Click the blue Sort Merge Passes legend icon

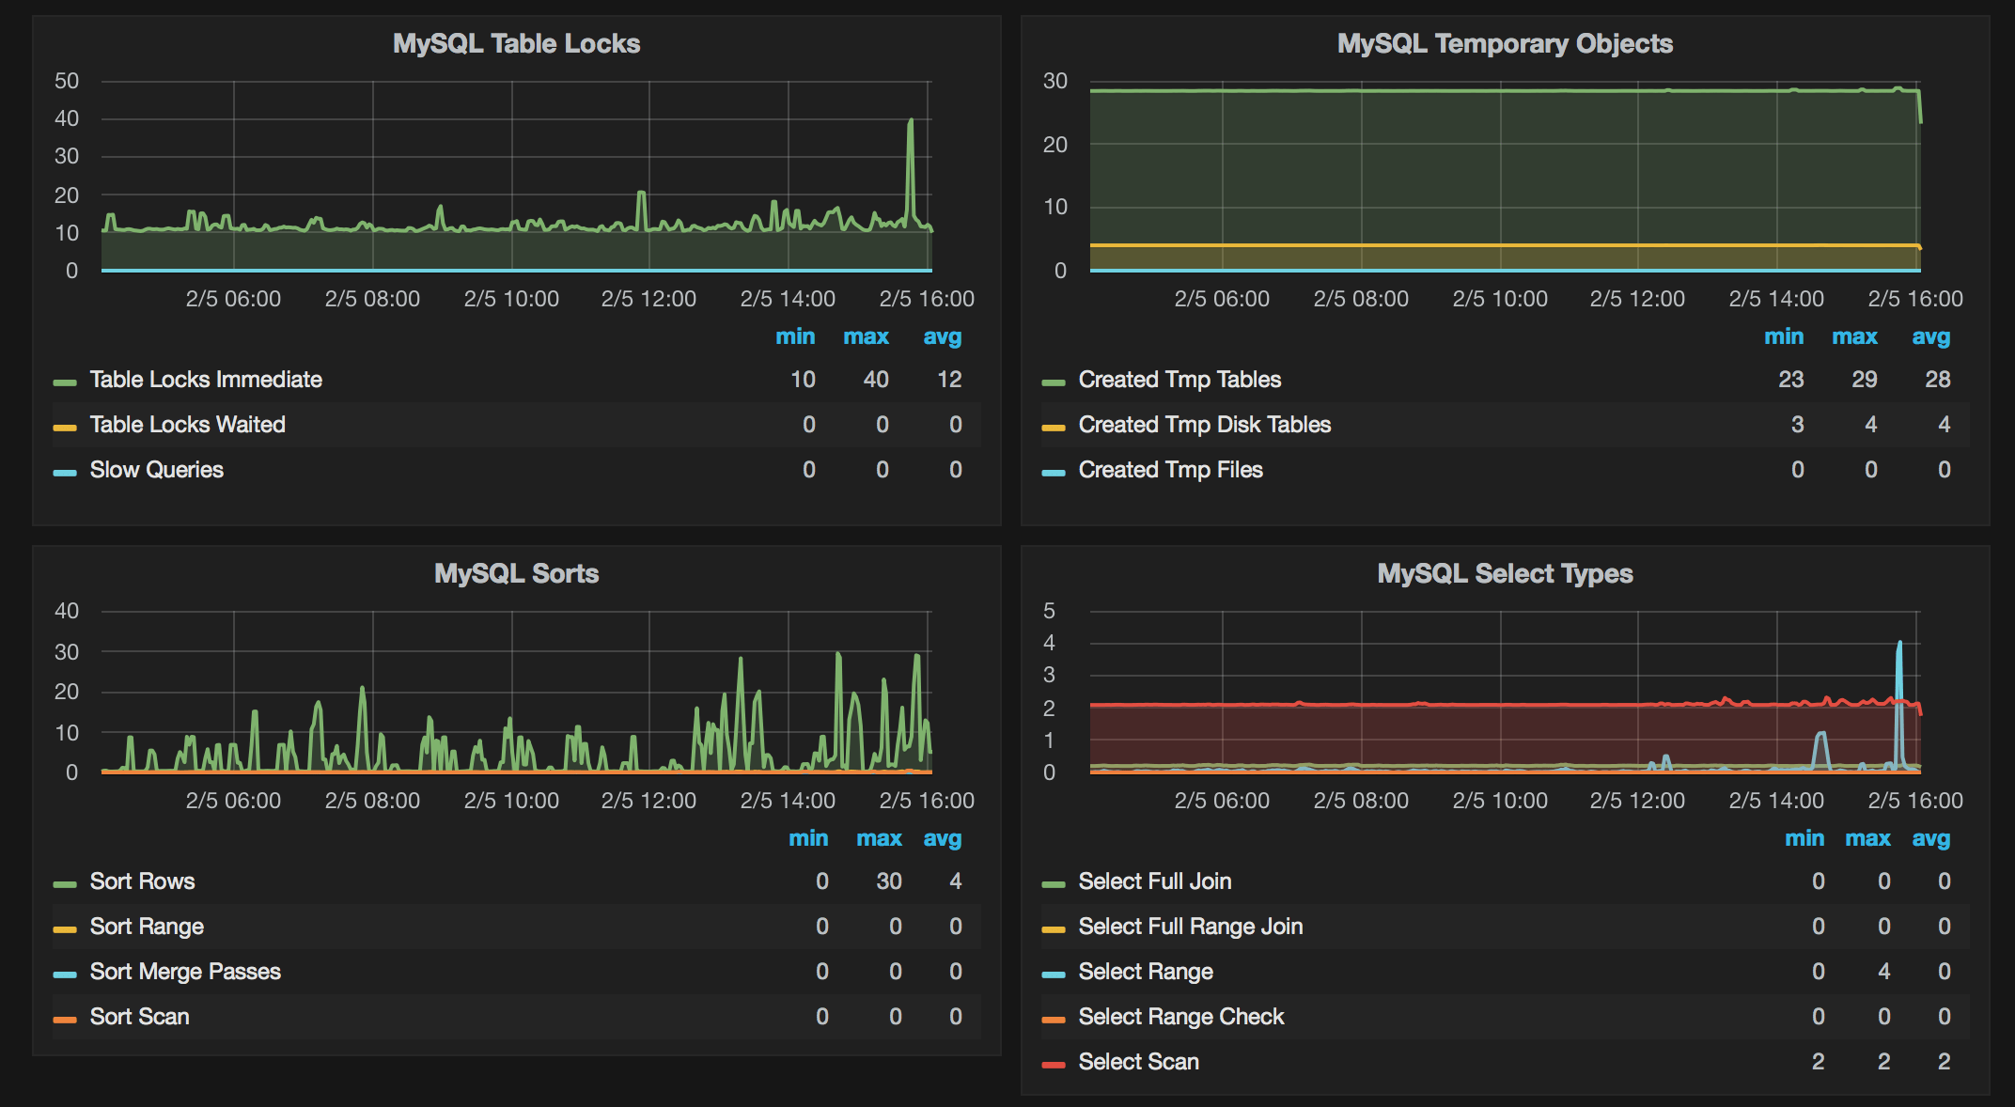pyautogui.click(x=64, y=972)
